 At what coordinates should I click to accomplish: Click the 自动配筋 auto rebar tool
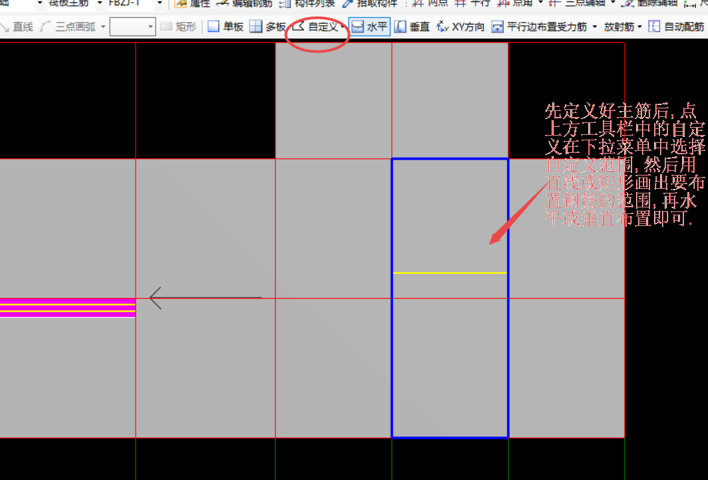tap(676, 27)
